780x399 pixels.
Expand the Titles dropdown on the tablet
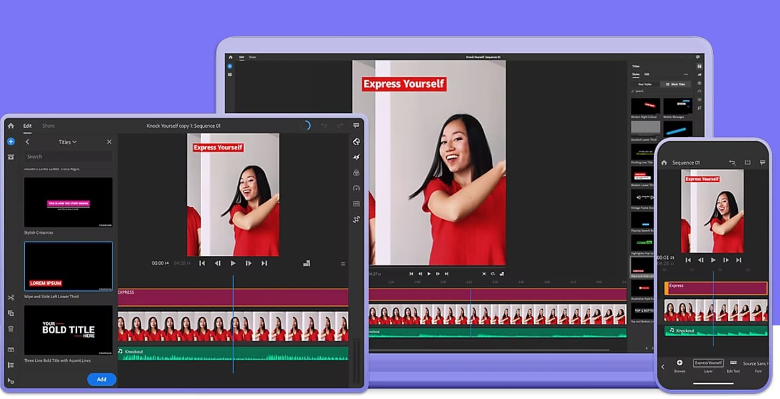[67, 142]
